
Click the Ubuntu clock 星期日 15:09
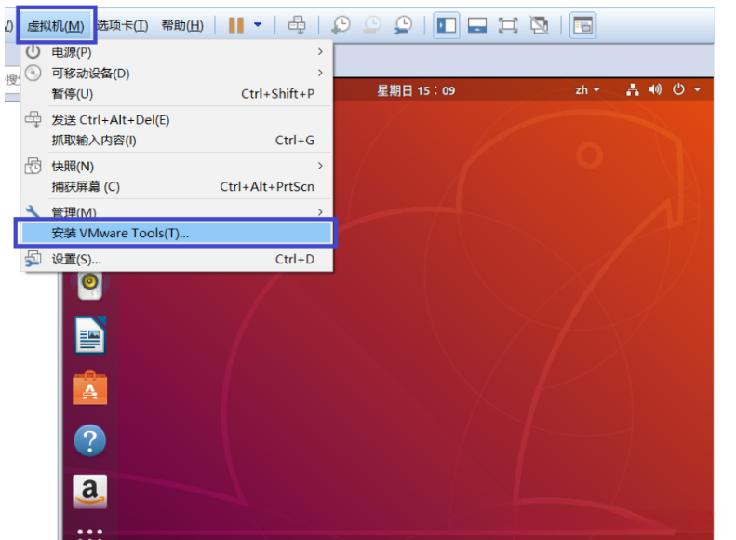point(416,90)
